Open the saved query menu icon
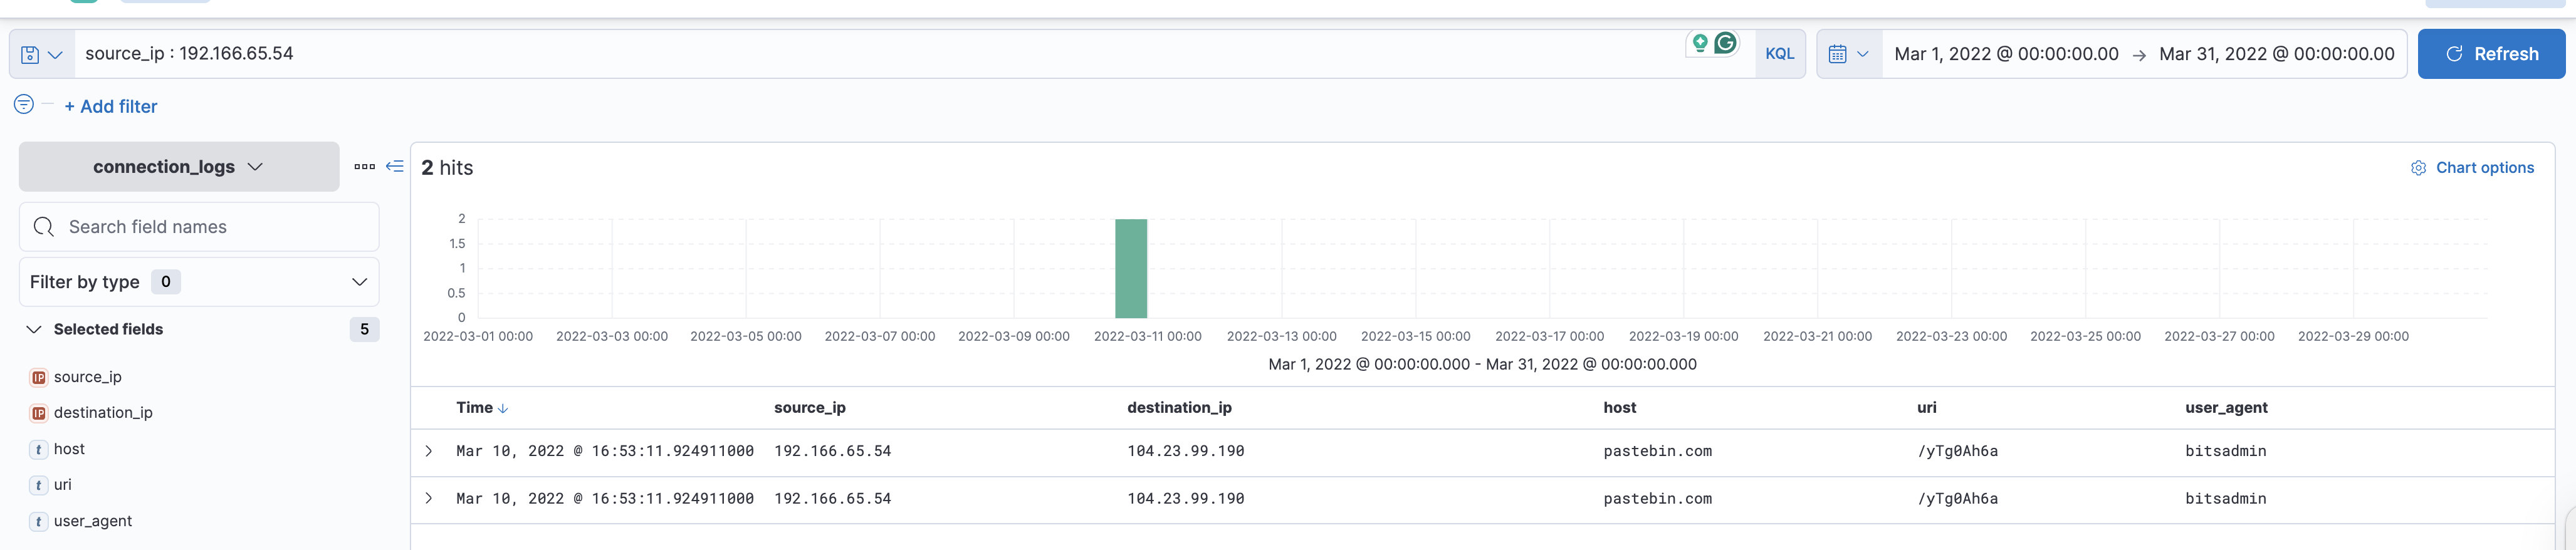The image size is (2576, 550). (x=42, y=54)
